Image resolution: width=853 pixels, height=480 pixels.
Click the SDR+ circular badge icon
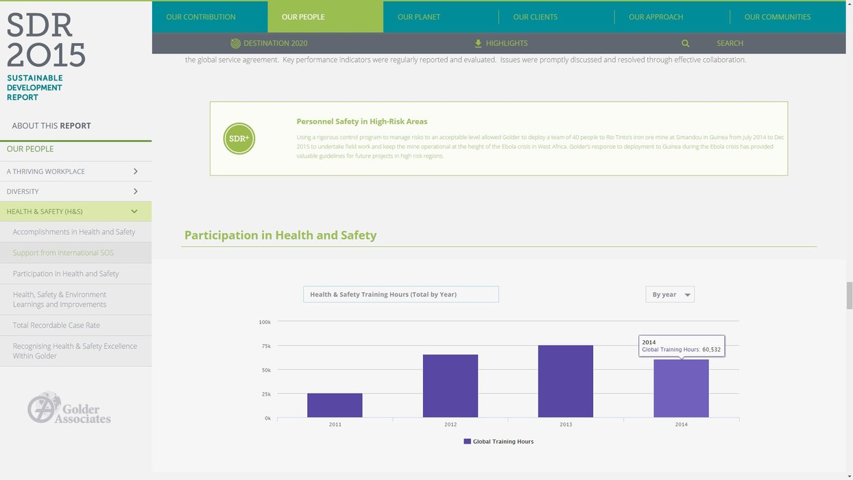click(239, 139)
